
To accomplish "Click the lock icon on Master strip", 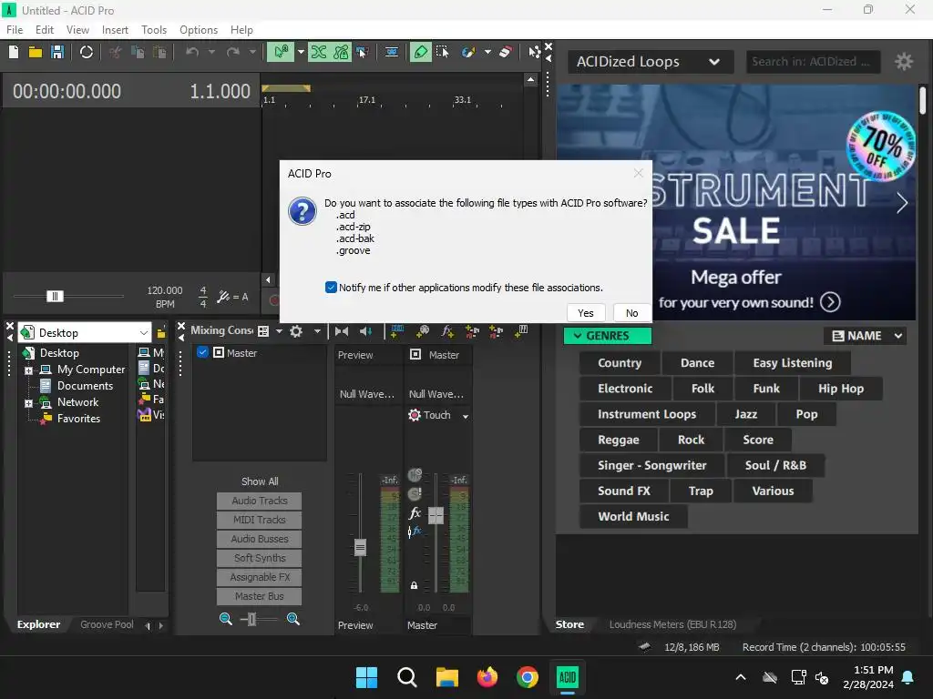I will point(415,585).
